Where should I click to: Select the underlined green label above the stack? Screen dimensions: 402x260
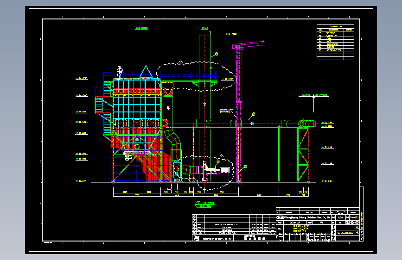(x=204, y=28)
